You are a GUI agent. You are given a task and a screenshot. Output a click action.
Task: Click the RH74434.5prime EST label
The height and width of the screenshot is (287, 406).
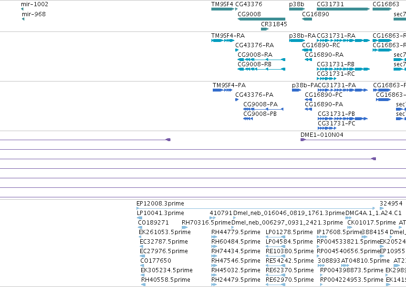[236, 252]
